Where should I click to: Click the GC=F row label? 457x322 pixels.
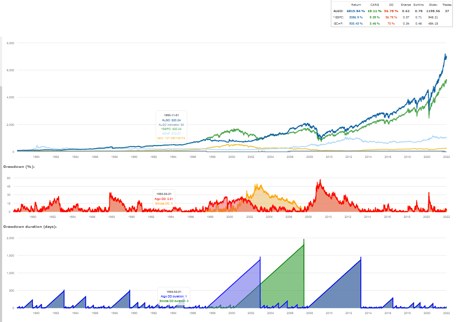pos(338,24)
